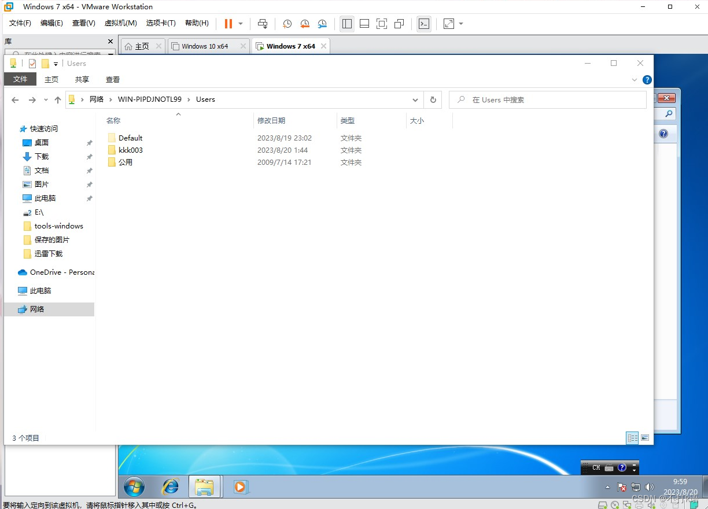The image size is (708, 509).
Task: Click the Windows 7 Start button
Action: click(134, 487)
